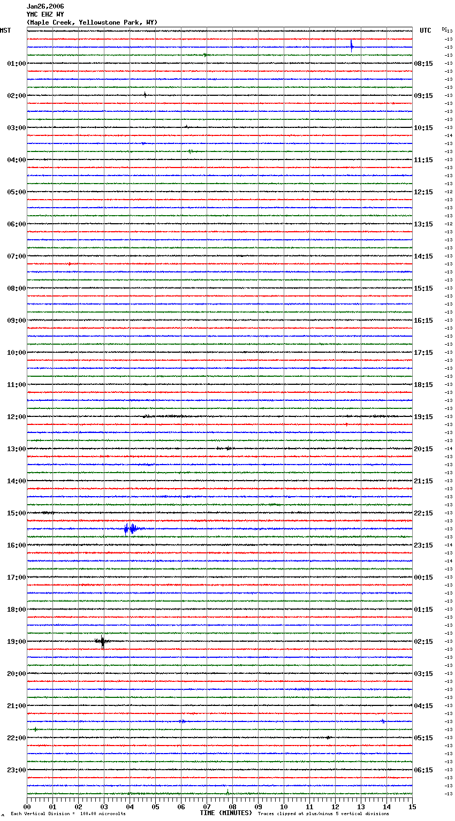Pick the 14:15 UTC row label
Image resolution: width=455 pixels, height=821 pixels.
(423, 256)
